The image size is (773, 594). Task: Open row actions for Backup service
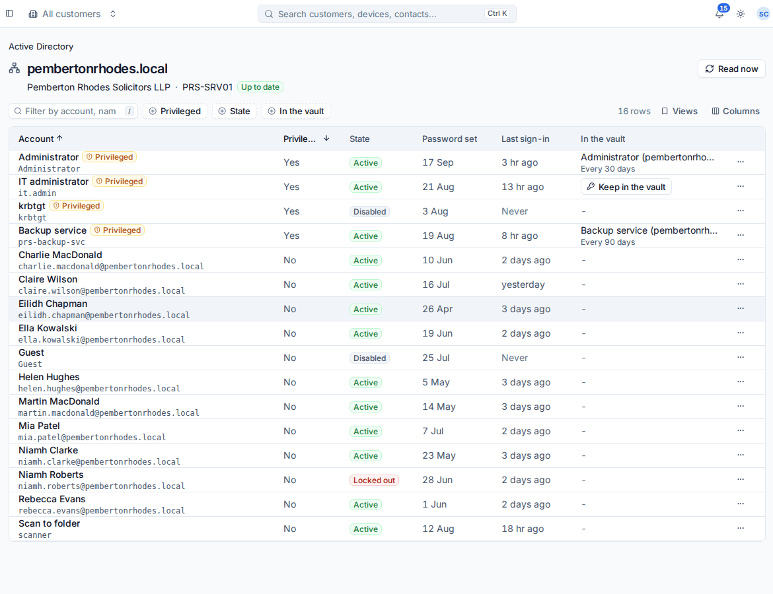(741, 236)
